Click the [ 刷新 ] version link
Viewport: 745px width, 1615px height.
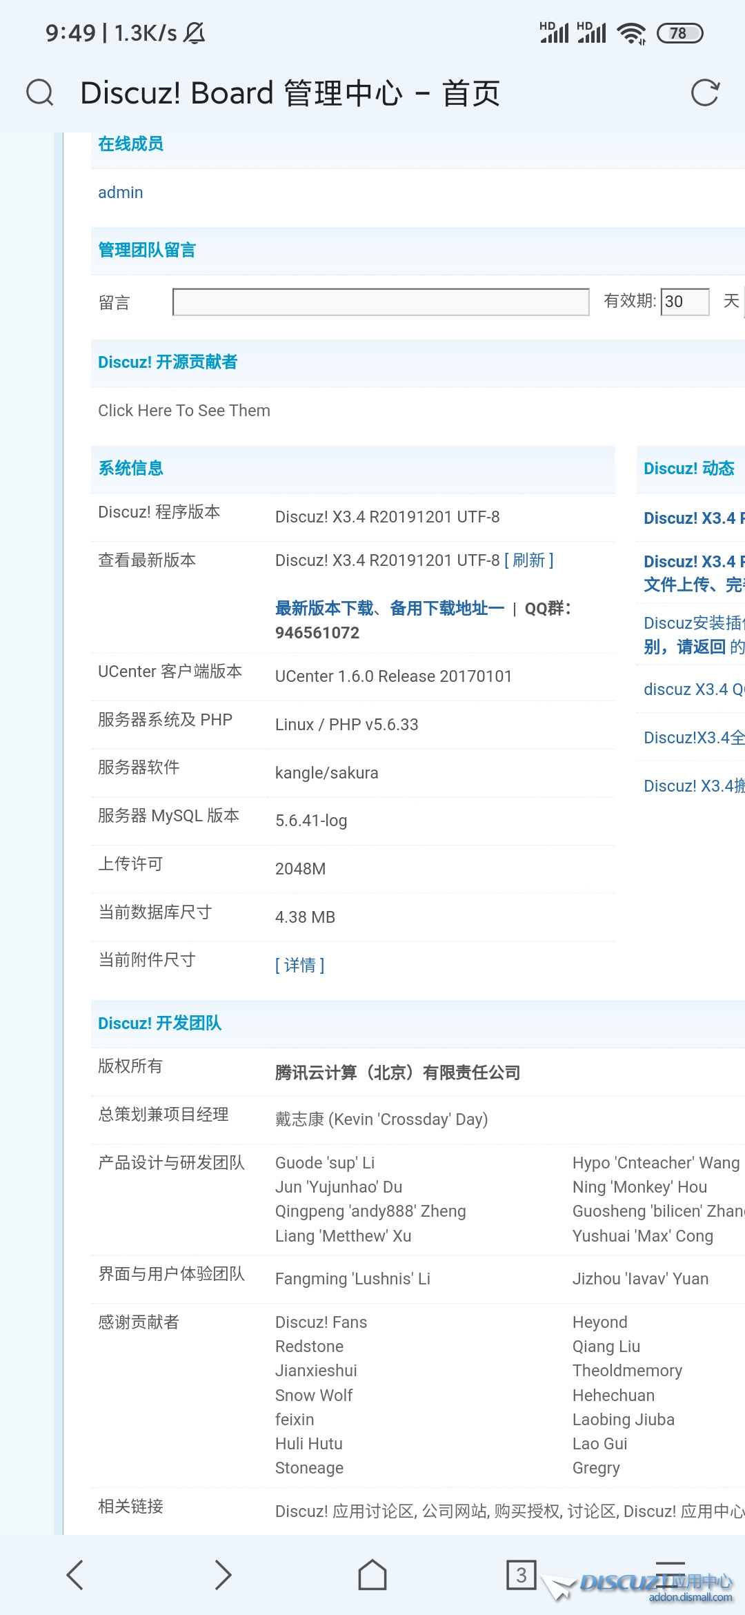point(529,560)
